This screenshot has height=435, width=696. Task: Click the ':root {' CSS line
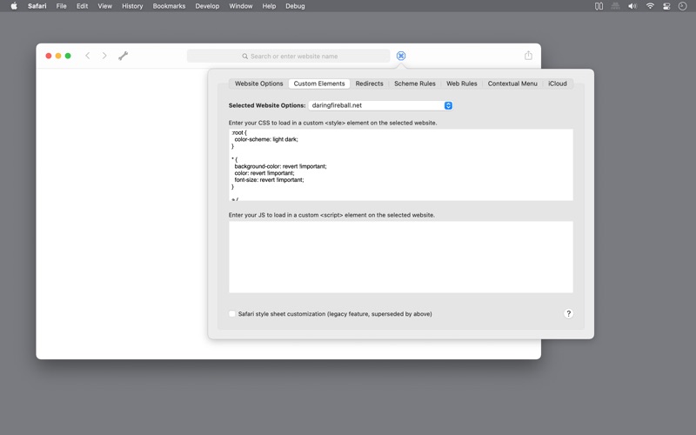[239, 133]
